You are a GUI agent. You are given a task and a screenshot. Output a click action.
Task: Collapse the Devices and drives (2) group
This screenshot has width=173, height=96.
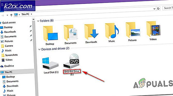(40, 49)
